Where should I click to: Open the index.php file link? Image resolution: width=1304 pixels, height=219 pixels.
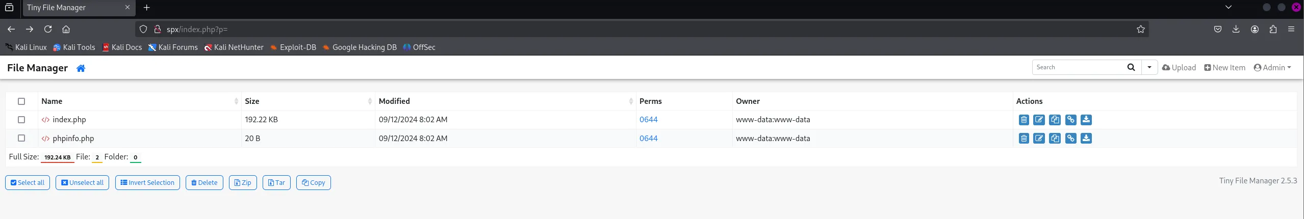69,120
